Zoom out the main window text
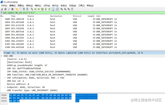The height and width of the screenshot is (105, 165). pos(65,9)
